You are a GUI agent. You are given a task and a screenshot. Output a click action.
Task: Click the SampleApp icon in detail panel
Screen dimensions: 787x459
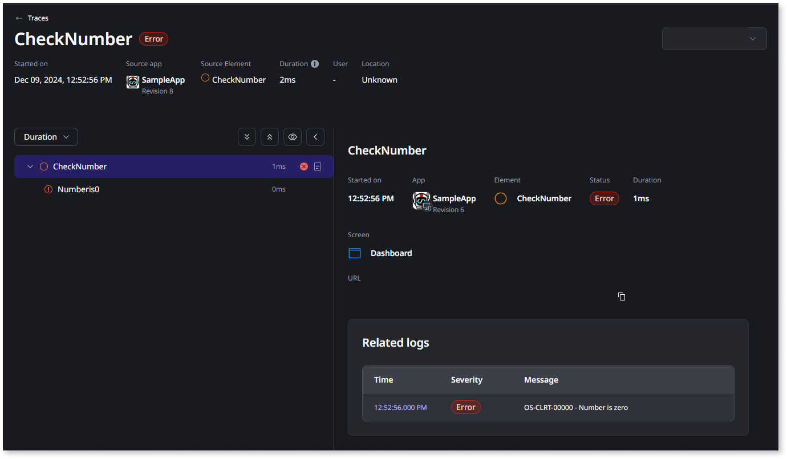[x=420, y=201]
